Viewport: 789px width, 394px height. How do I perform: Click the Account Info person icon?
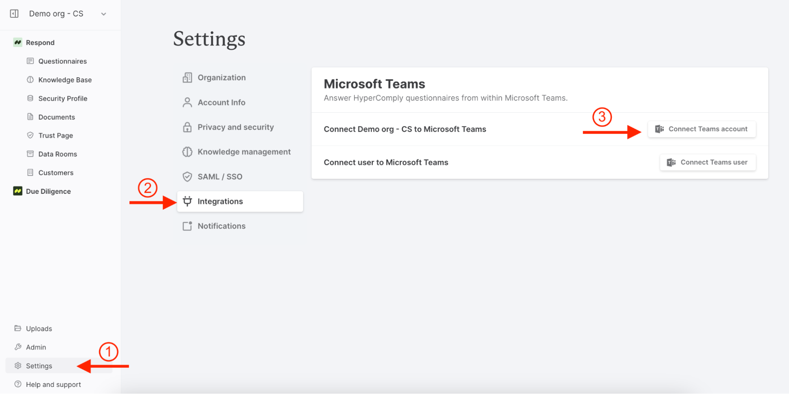187,102
